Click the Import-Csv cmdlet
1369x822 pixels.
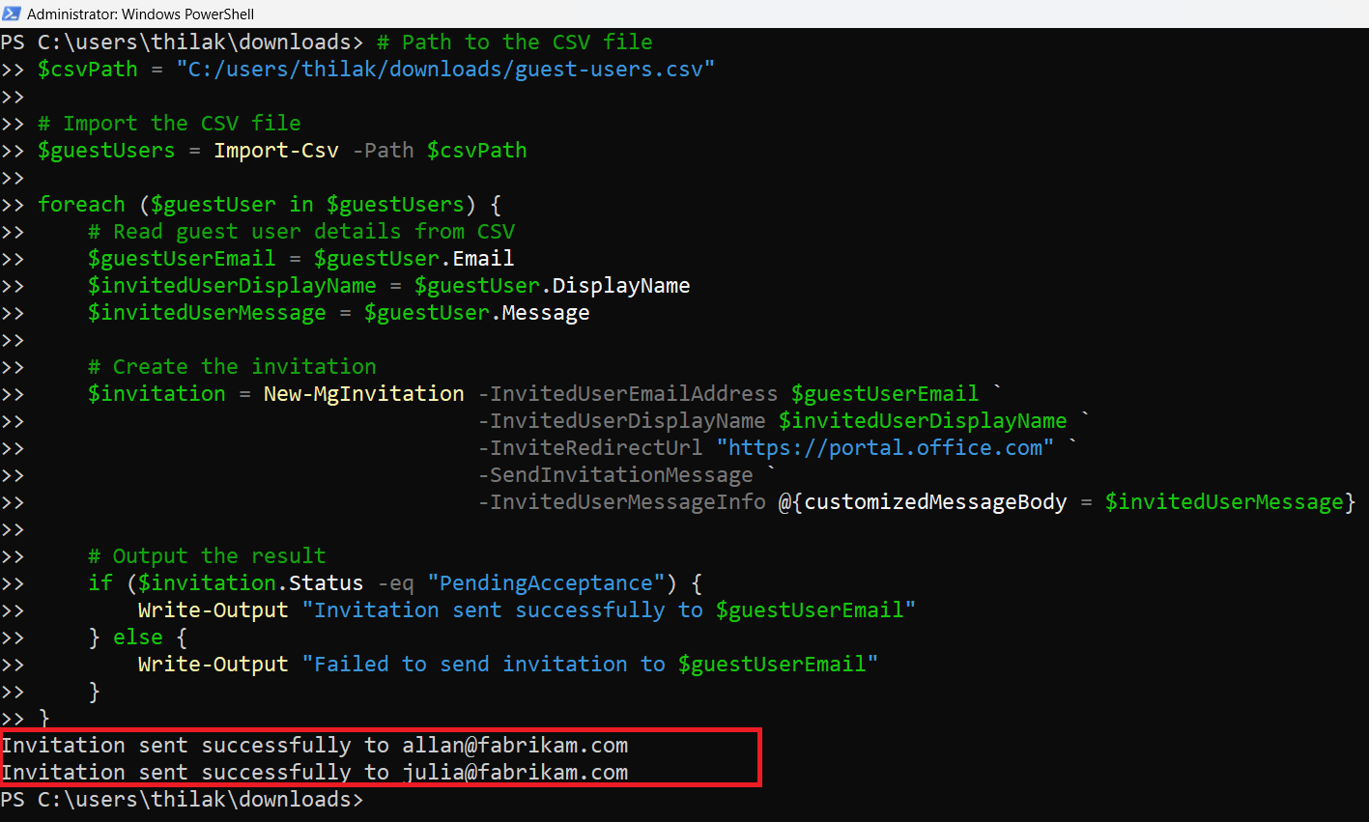click(x=276, y=151)
